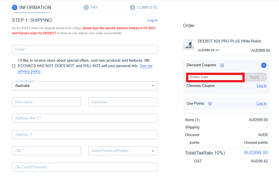
Task: Focus the Email input field
Action: tap(84, 50)
